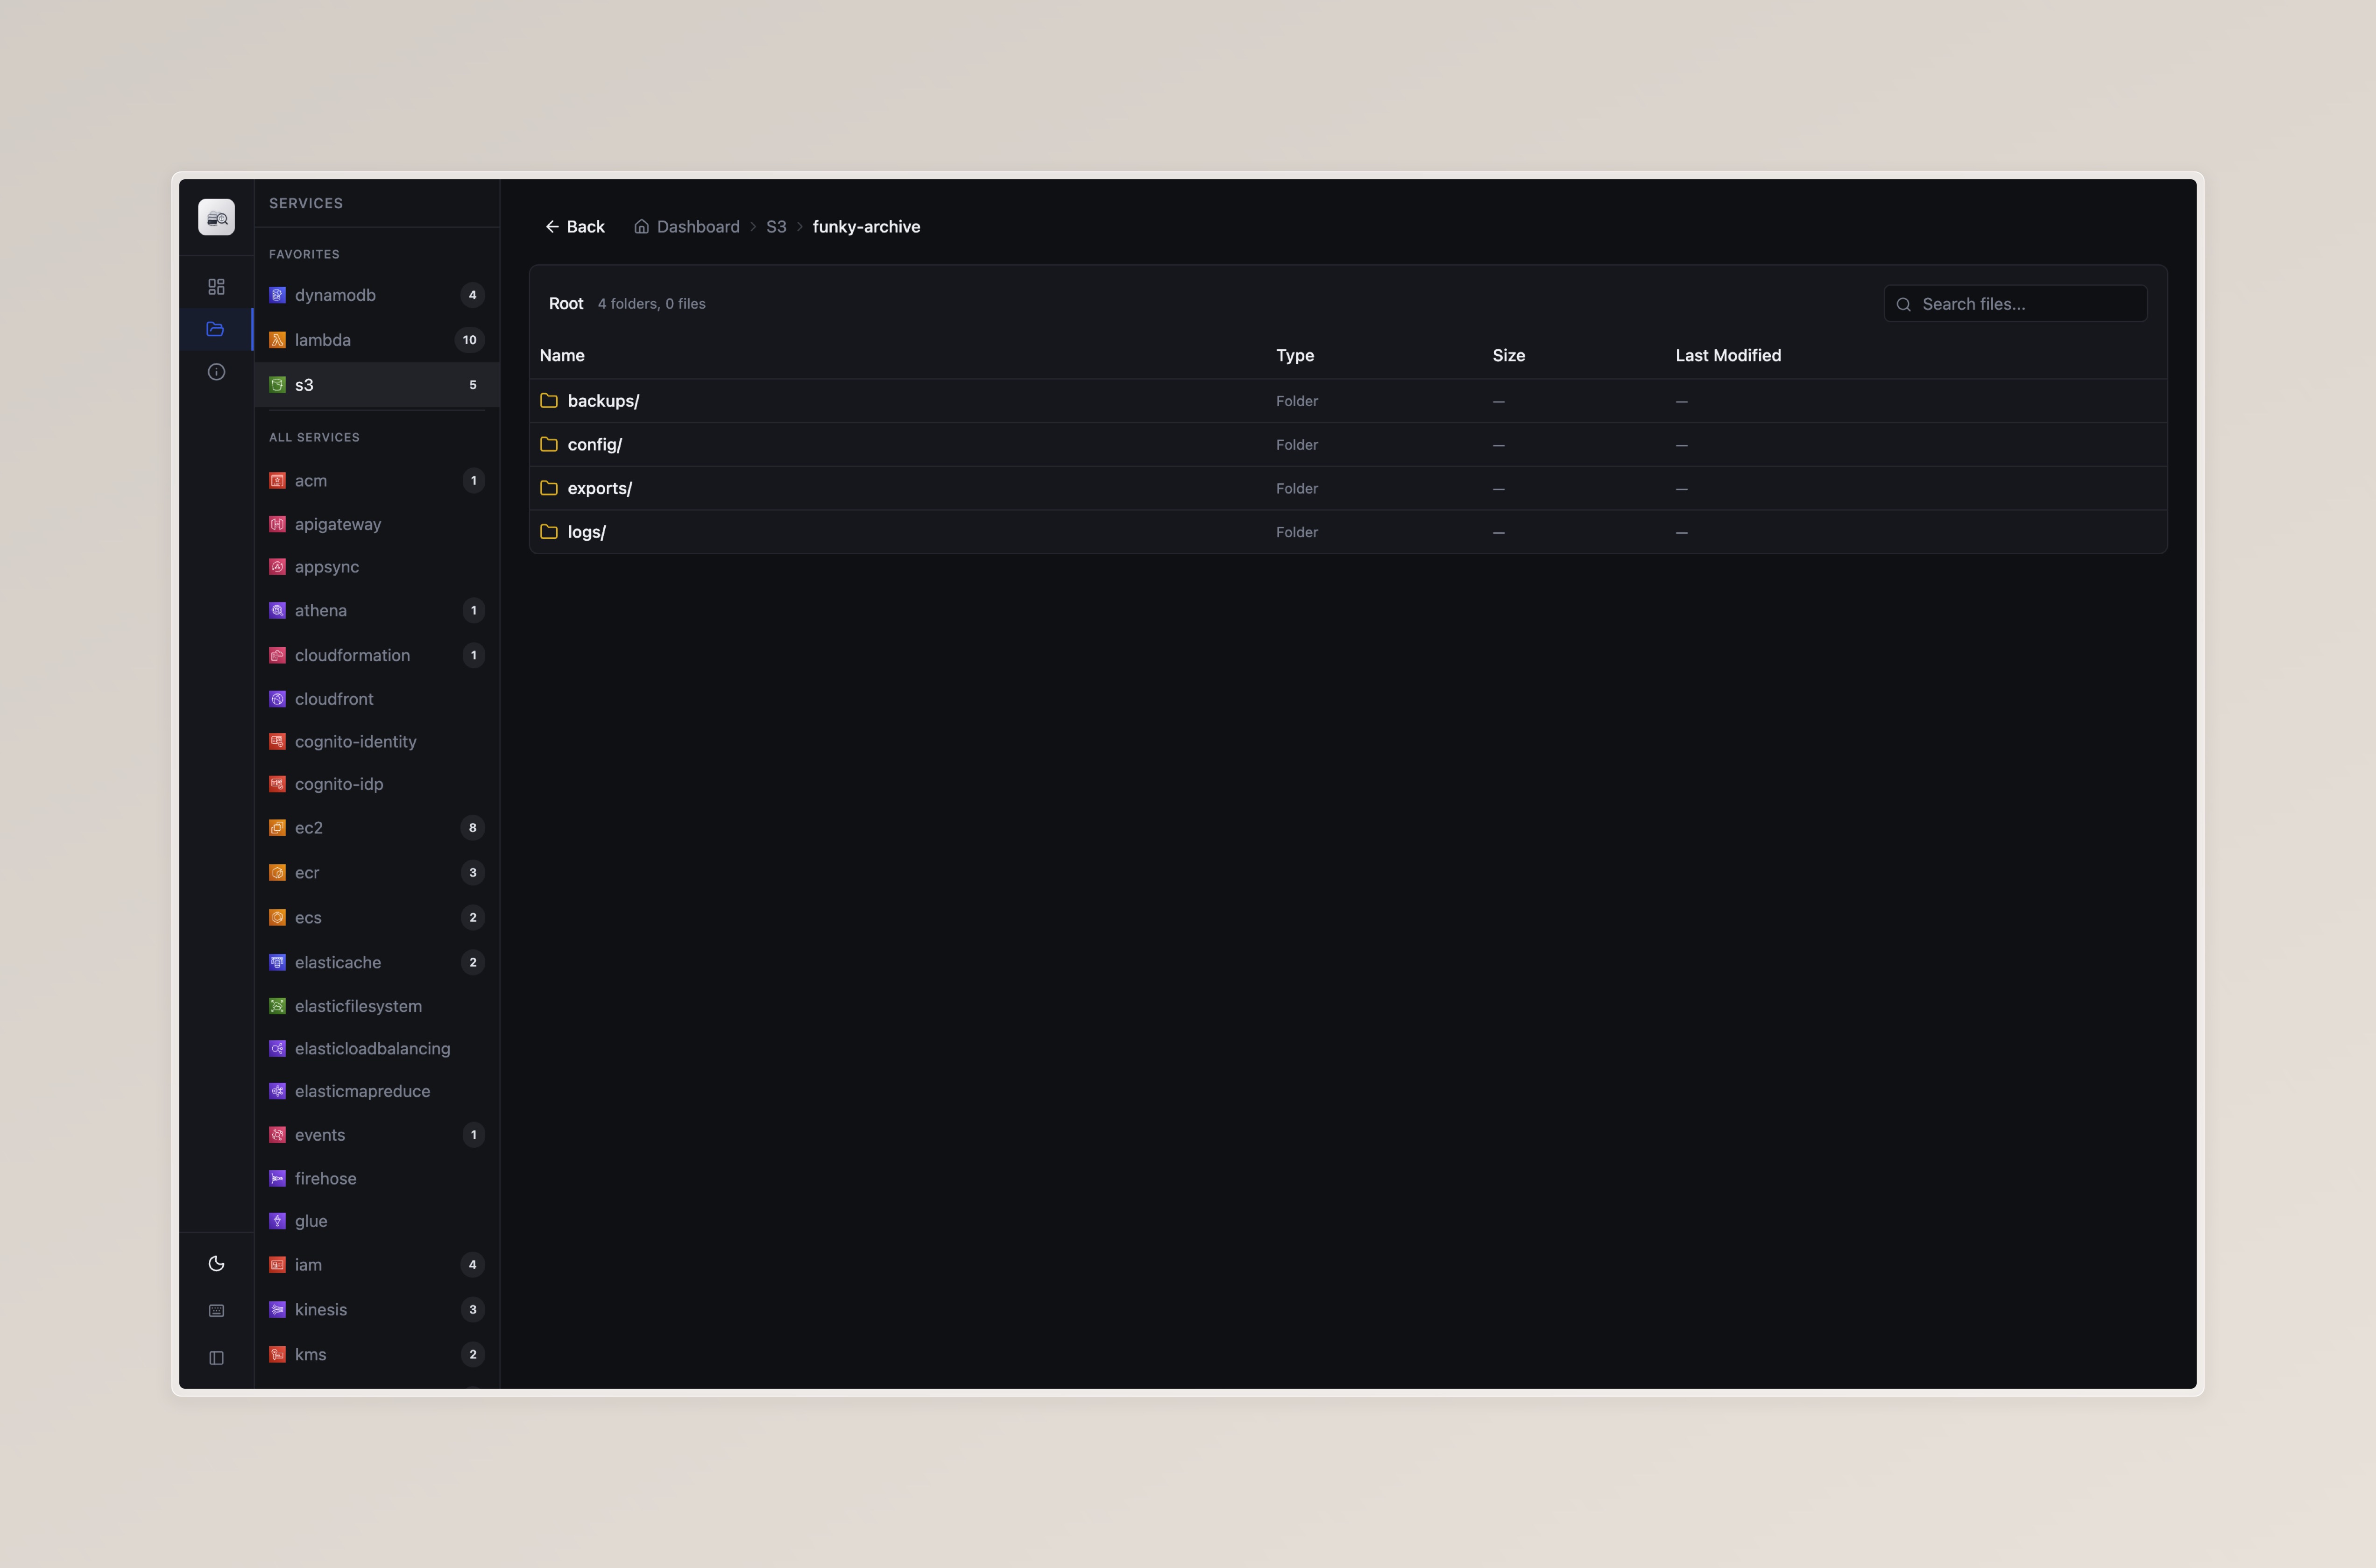Click the Back button
Screen dimensions: 2376x1568
[575, 227]
